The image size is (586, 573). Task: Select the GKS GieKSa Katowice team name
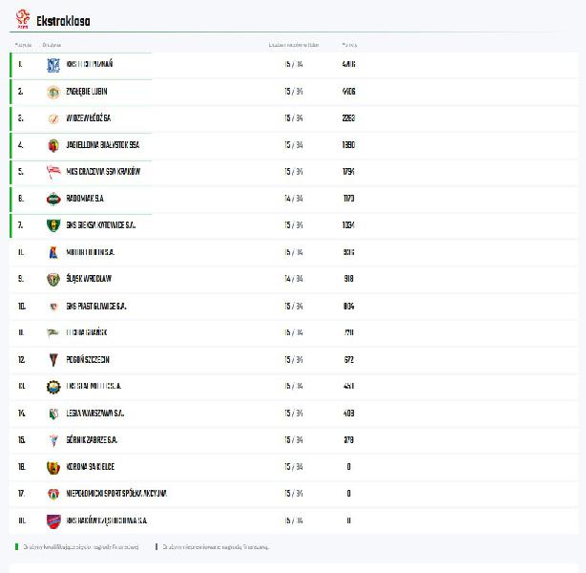tap(101, 225)
